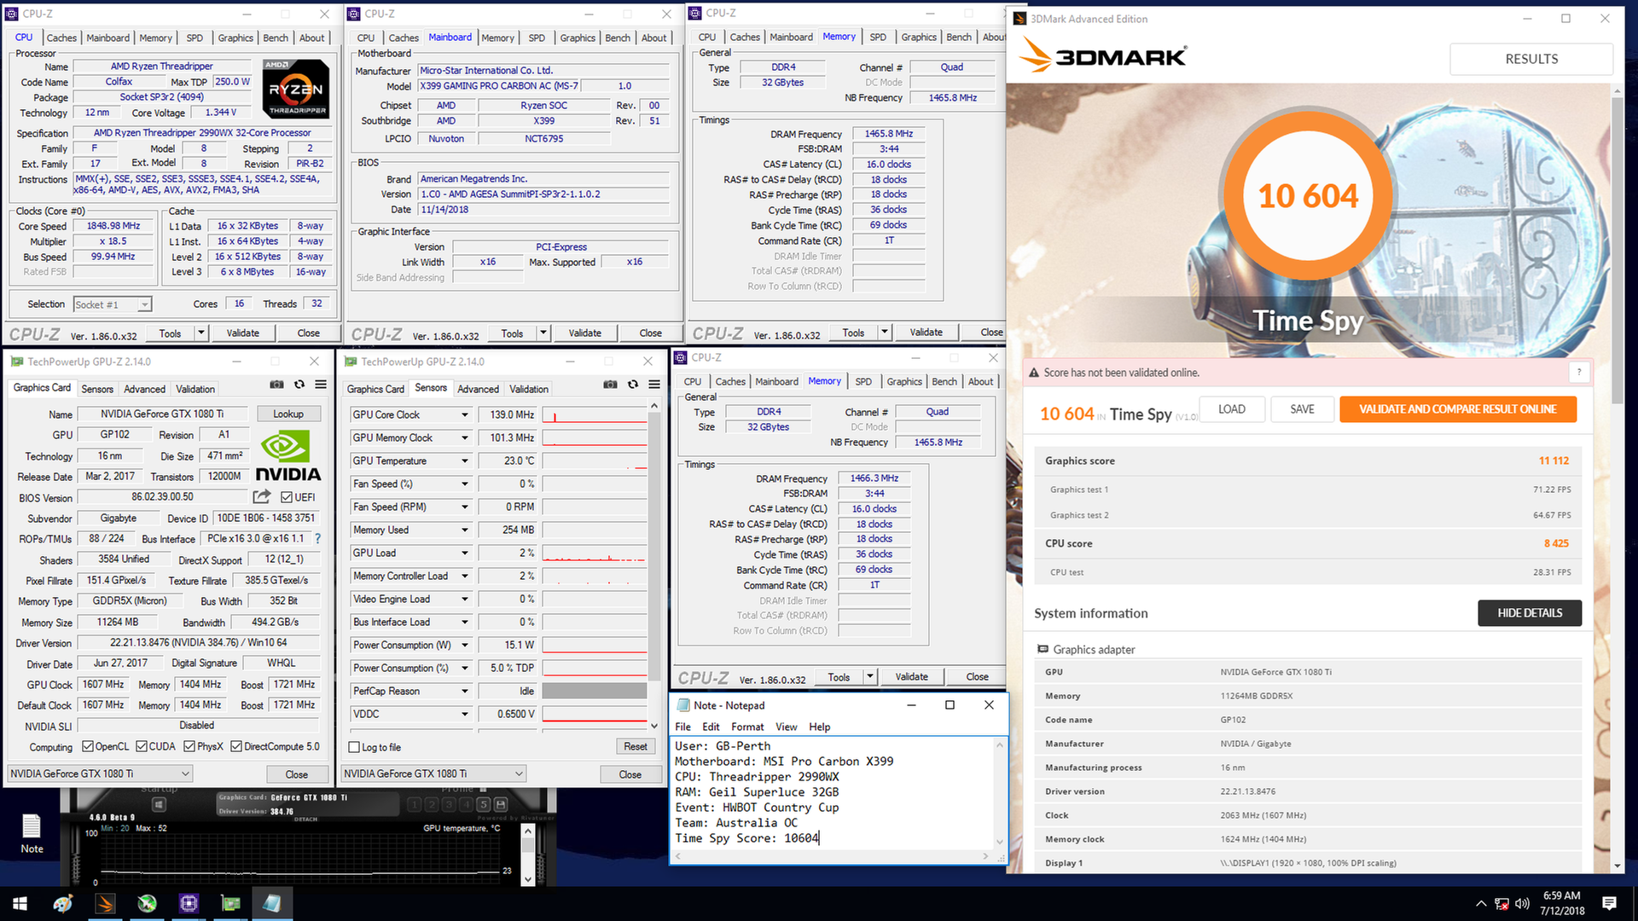The image size is (1638, 921).
Task: Open the Socket #1 Selection dropdown in CPU-Z
Action: click(113, 304)
